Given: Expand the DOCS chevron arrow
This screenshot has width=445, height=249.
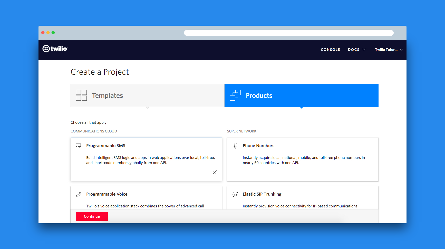Looking at the screenshot, I should click(364, 50).
